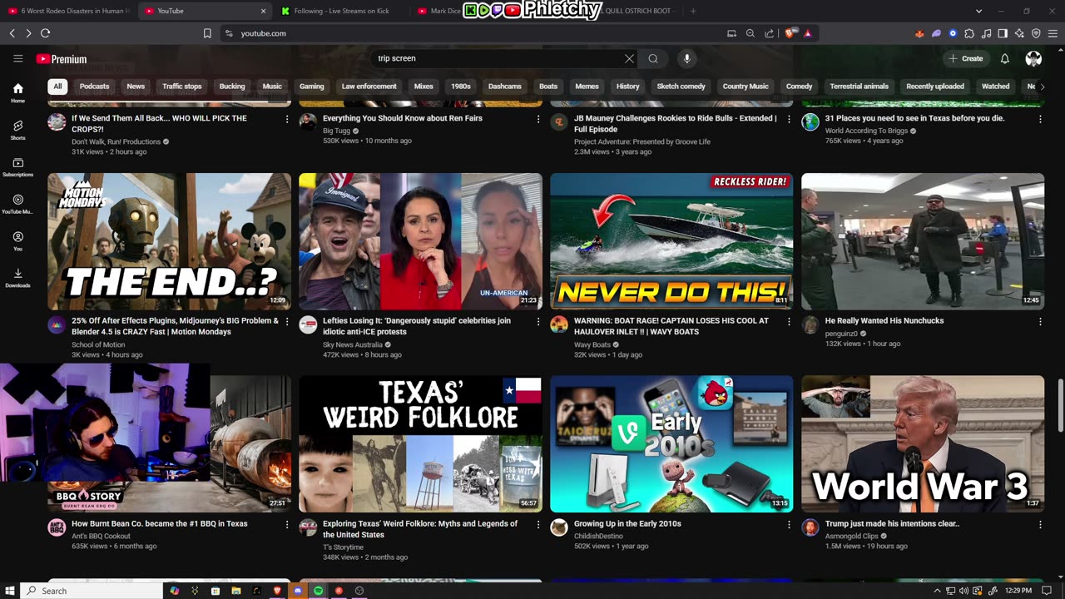
Task: Open Brave Rewards triangle icon
Action: [x=807, y=33]
